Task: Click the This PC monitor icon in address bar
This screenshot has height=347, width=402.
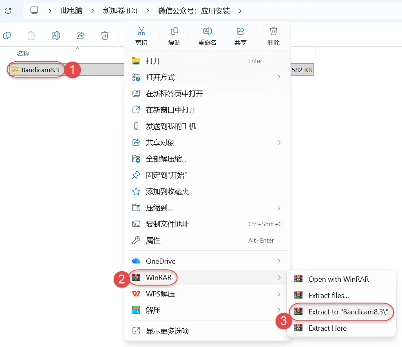Action: [34, 11]
